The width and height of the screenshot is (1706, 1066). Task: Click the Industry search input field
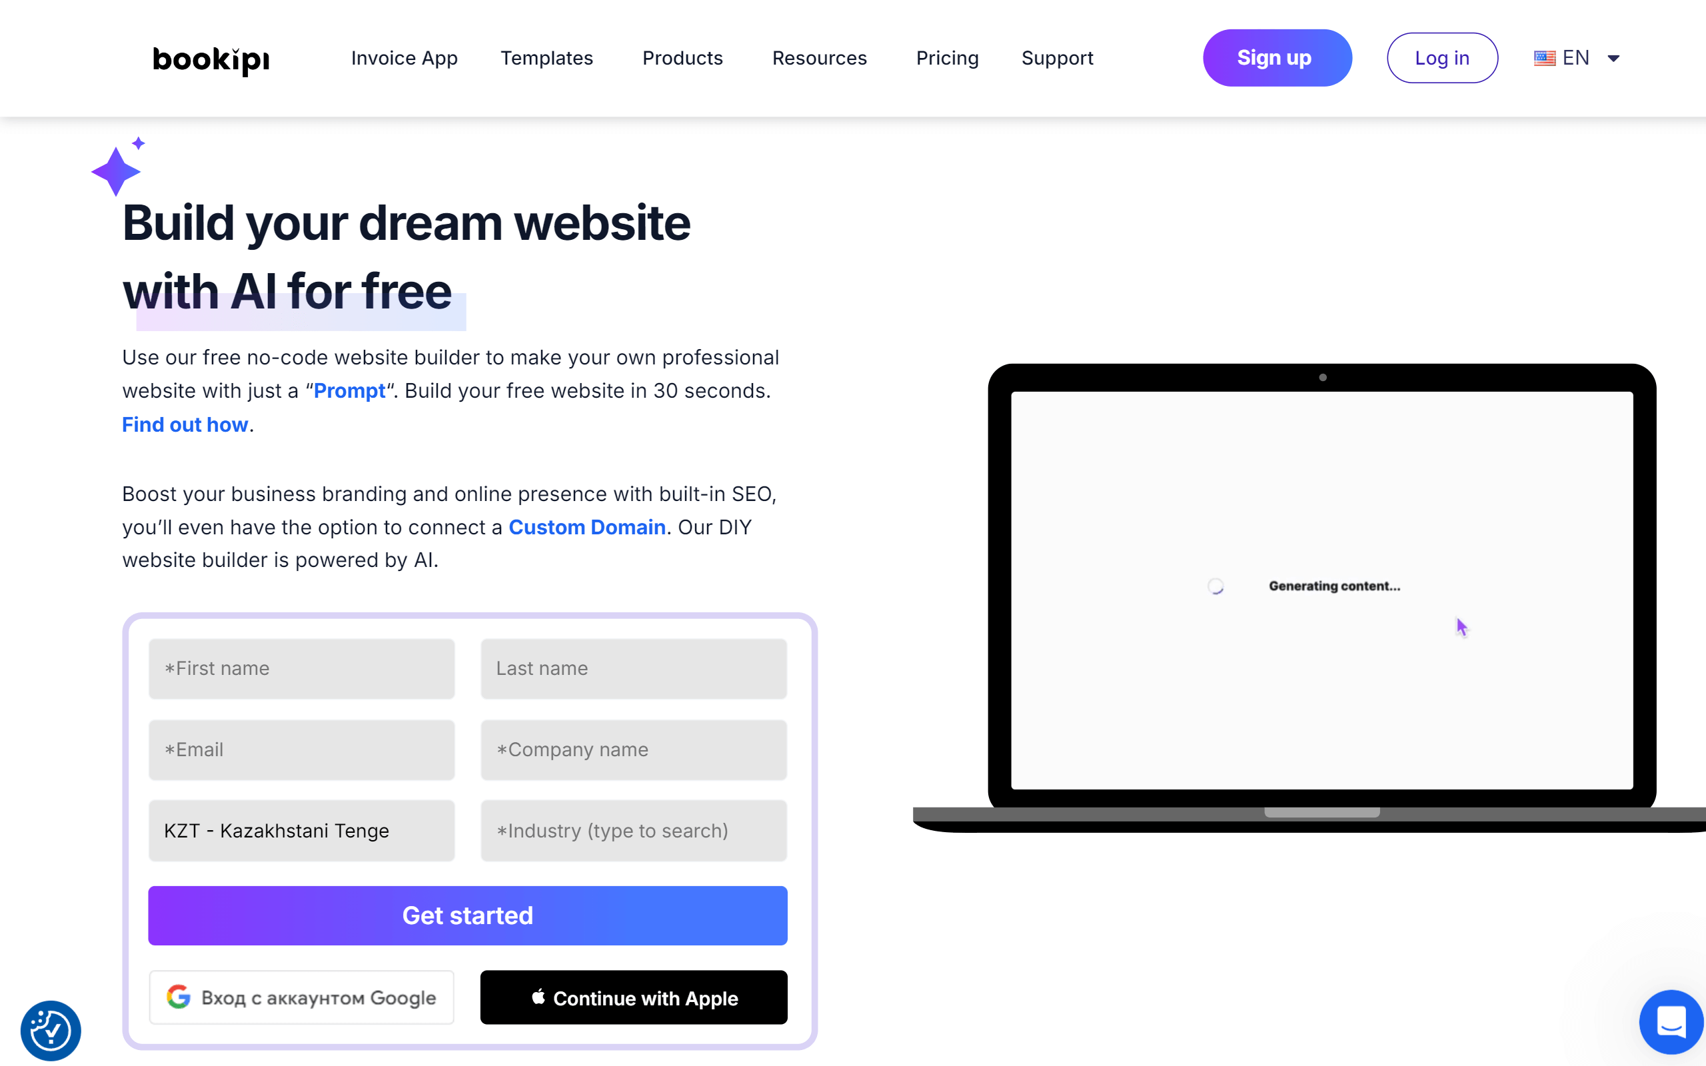coord(634,830)
